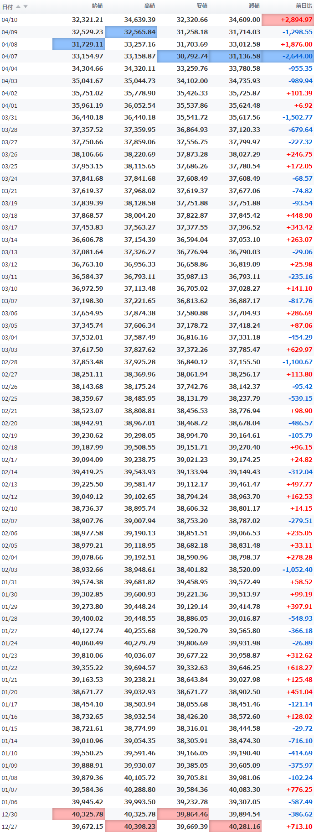Select highlighted close price 40,281.16
The image size is (314, 832).
coord(236,827)
